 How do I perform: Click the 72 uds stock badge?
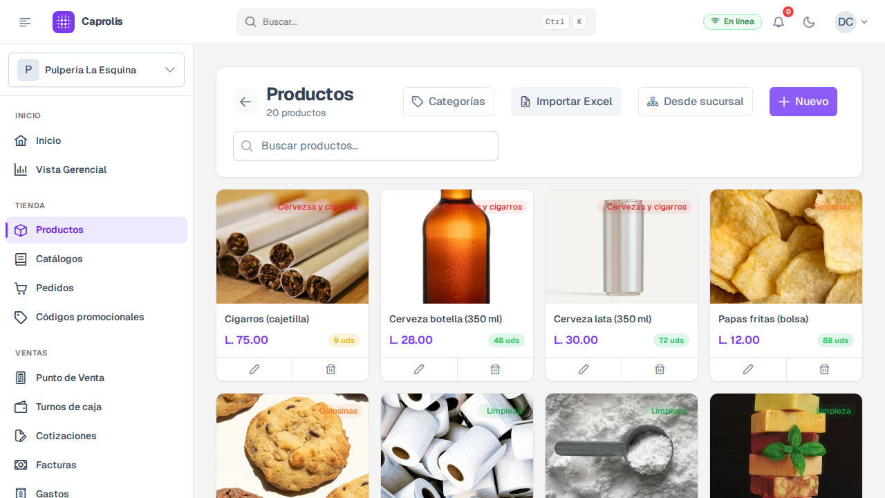coord(671,340)
